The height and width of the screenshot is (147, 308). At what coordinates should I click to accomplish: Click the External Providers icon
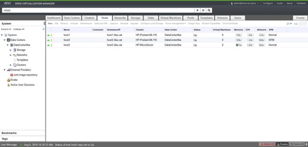(9, 70)
